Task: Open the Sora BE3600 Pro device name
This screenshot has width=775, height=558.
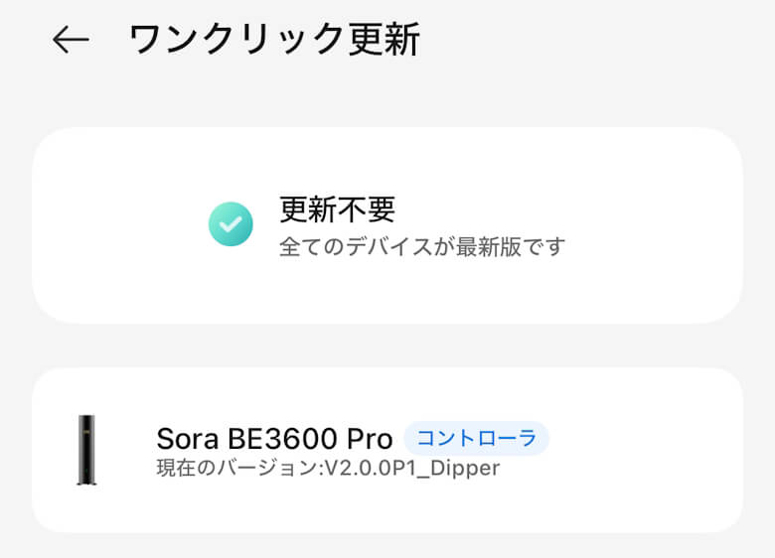Action: [274, 439]
